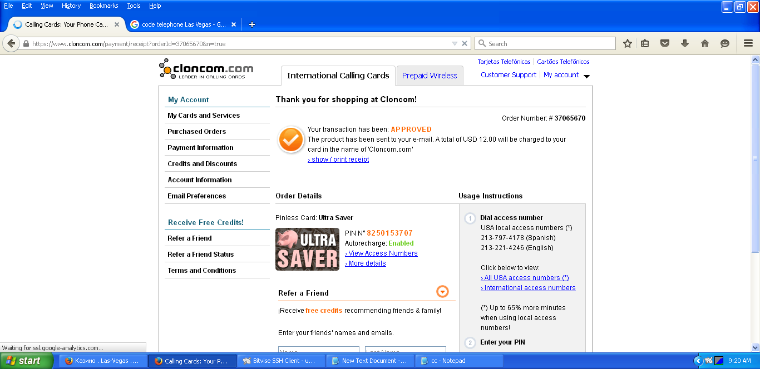The width and height of the screenshot is (760, 369).
Task: Open the address bar history dropdown arrow
Action: tap(455, 43)
